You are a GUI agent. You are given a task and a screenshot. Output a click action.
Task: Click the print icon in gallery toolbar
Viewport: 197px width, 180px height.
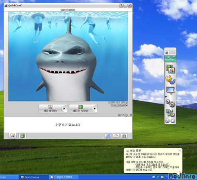tap(116, 136)
